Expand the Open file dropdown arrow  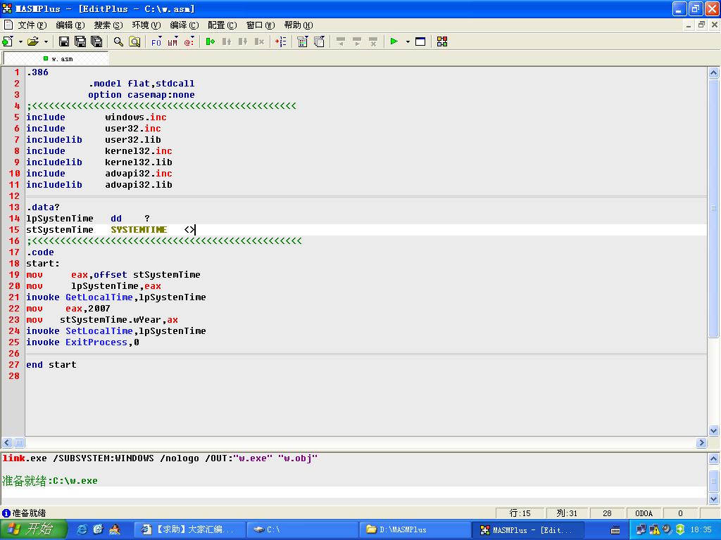pos(46,41)
